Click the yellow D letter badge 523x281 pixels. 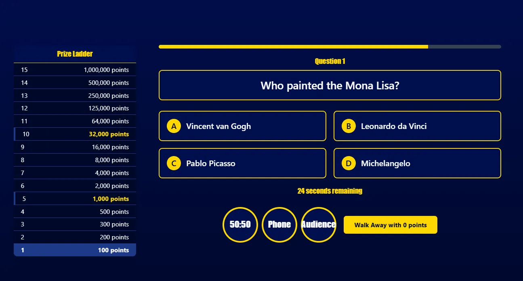[x=349, y=163]
